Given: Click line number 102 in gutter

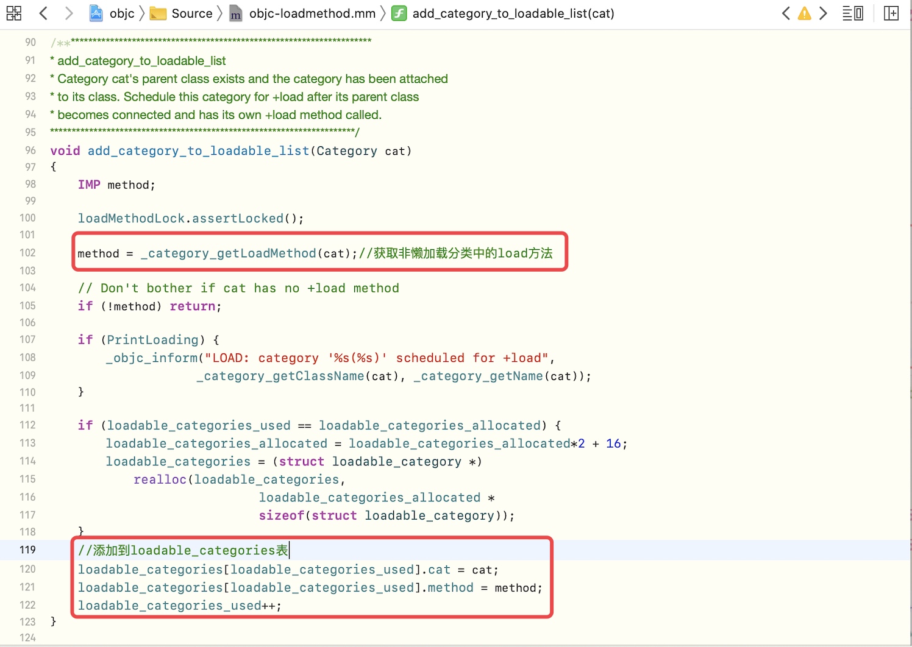Looking at the screenshot, I should [x=28, y=252].
